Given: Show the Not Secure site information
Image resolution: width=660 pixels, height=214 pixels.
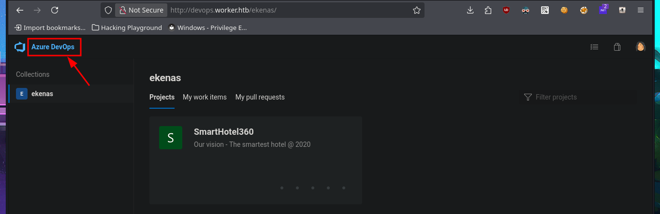Looking at the screenshot, I should (x=141, y=10).
